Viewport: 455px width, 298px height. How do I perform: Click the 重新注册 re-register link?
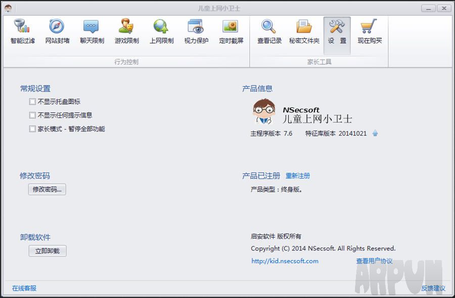pos(298,176)
